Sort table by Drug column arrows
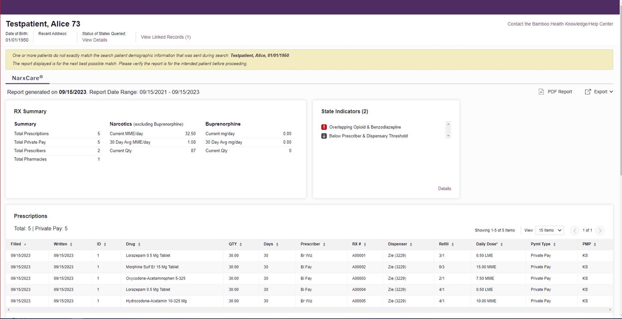This screenshot has height=319, width=622. [139, 245]
